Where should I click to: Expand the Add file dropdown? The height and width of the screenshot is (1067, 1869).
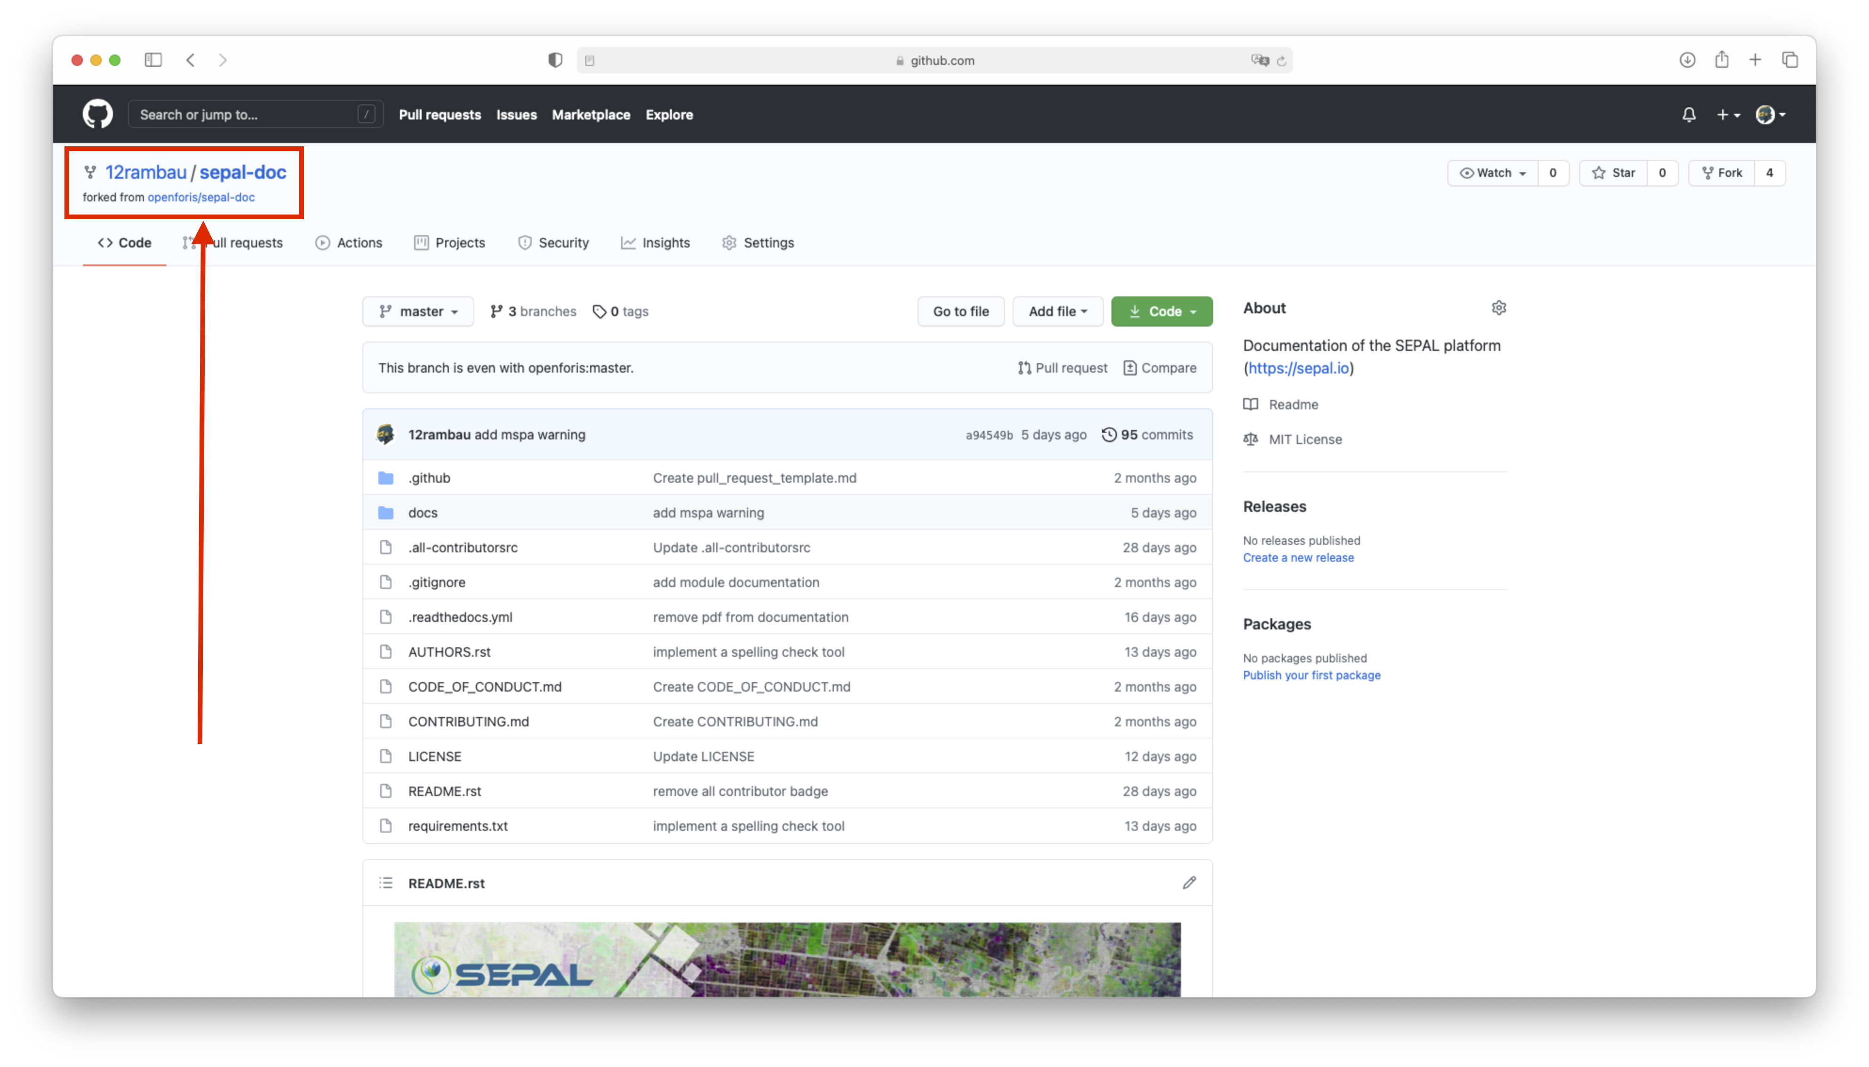tap(1057, 311)
